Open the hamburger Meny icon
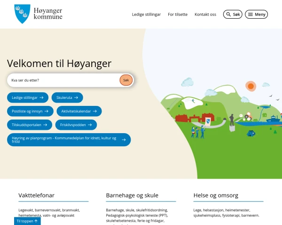The width and height of the screenshot is (282, 225). coord(251,15)
